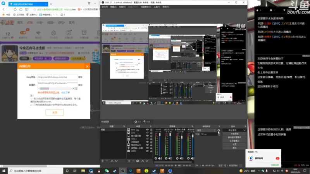Move scene up arrow in scenes panel
310x174 pixels.
coord(112,161)
